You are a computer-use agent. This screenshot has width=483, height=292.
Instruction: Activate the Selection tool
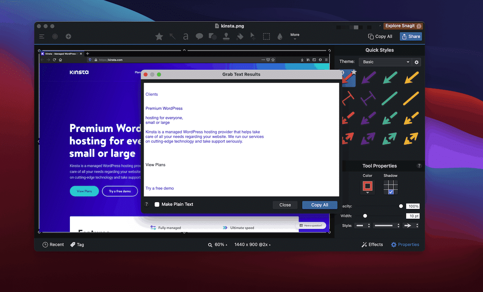(x=266, y=36)
